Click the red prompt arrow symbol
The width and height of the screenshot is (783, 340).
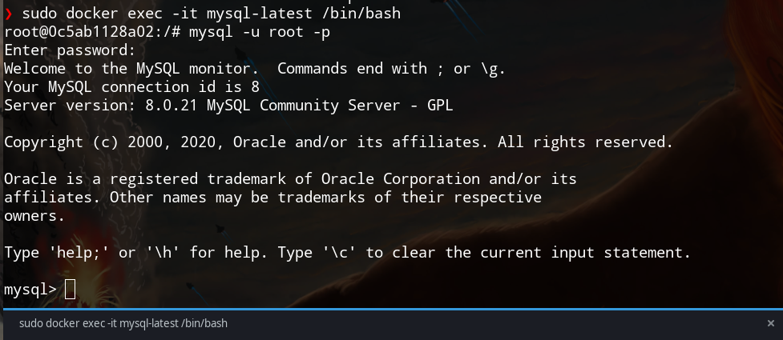[9, 14]
